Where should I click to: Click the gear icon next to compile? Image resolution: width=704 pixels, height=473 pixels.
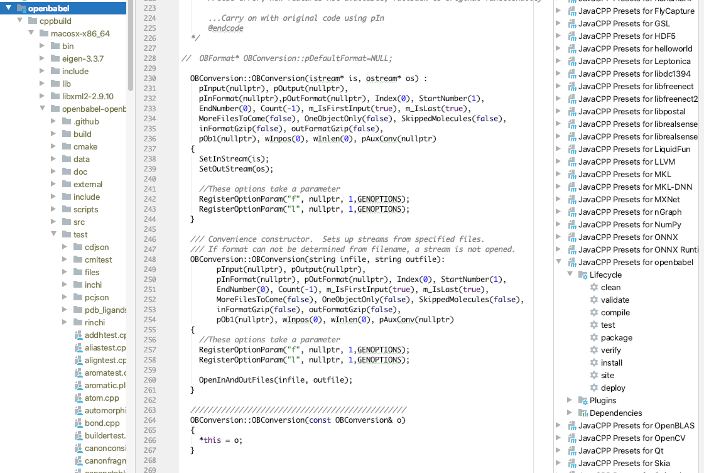point(594,313)
